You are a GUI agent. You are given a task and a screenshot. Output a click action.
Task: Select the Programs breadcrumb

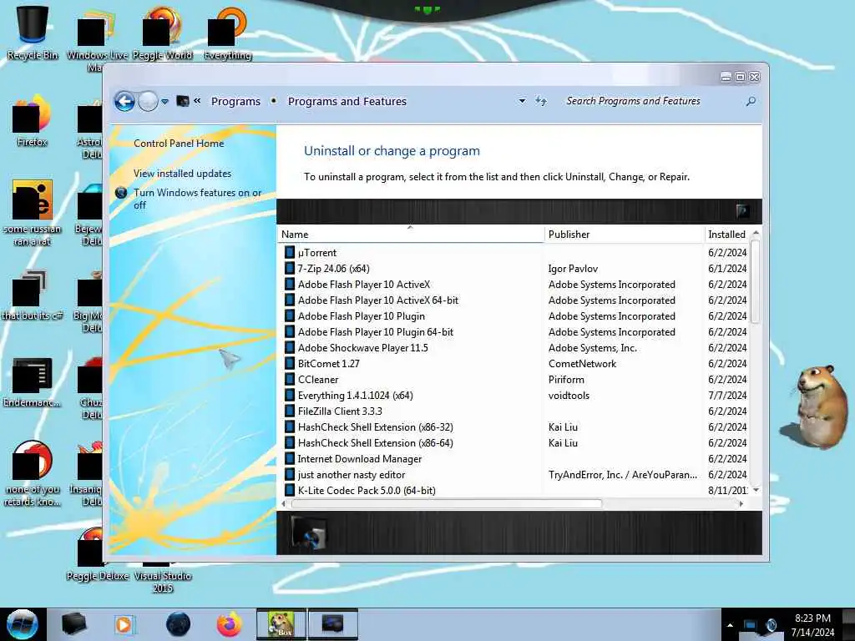click(x=235, y=101)
